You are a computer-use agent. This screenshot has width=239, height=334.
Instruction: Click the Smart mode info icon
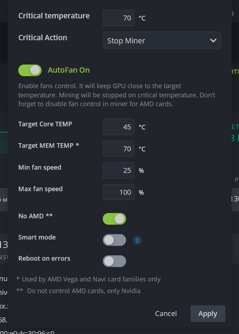137,240
